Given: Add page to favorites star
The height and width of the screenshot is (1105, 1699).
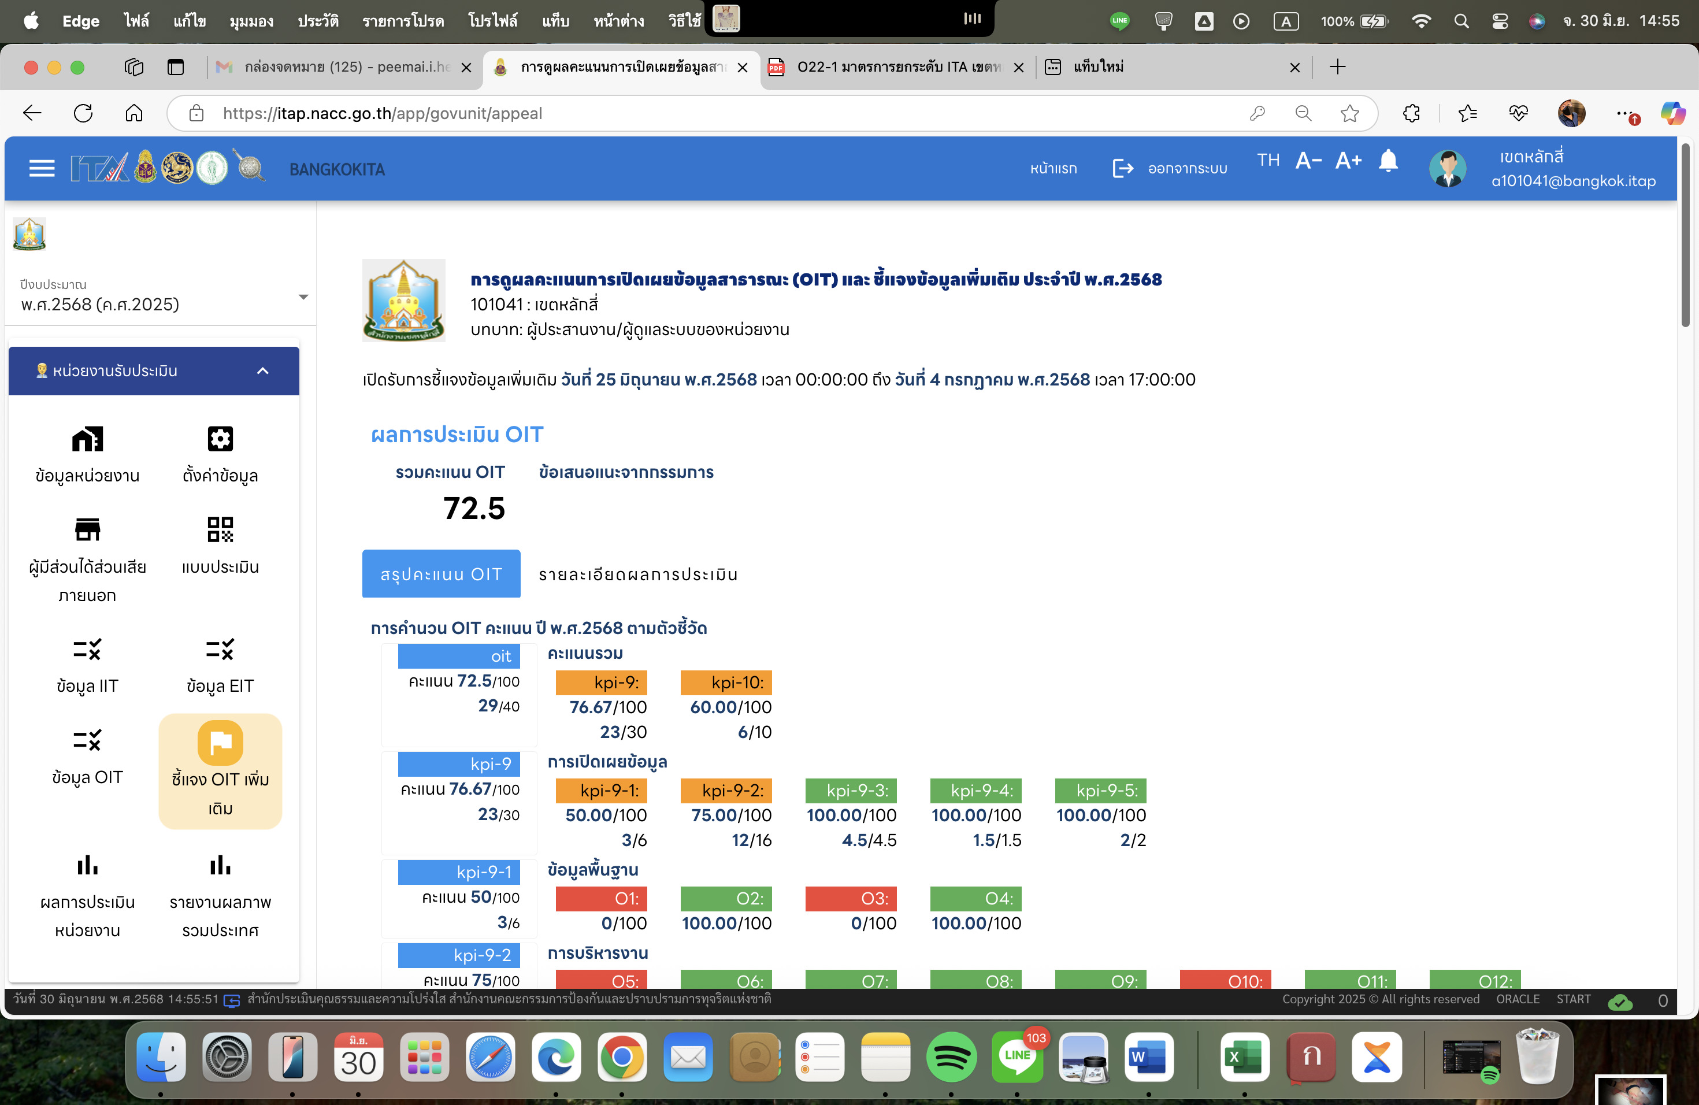Looking at the screenshot, I should click(1349, 113).
